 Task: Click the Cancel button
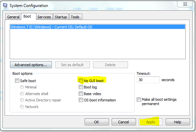click(x=124, y=122)
